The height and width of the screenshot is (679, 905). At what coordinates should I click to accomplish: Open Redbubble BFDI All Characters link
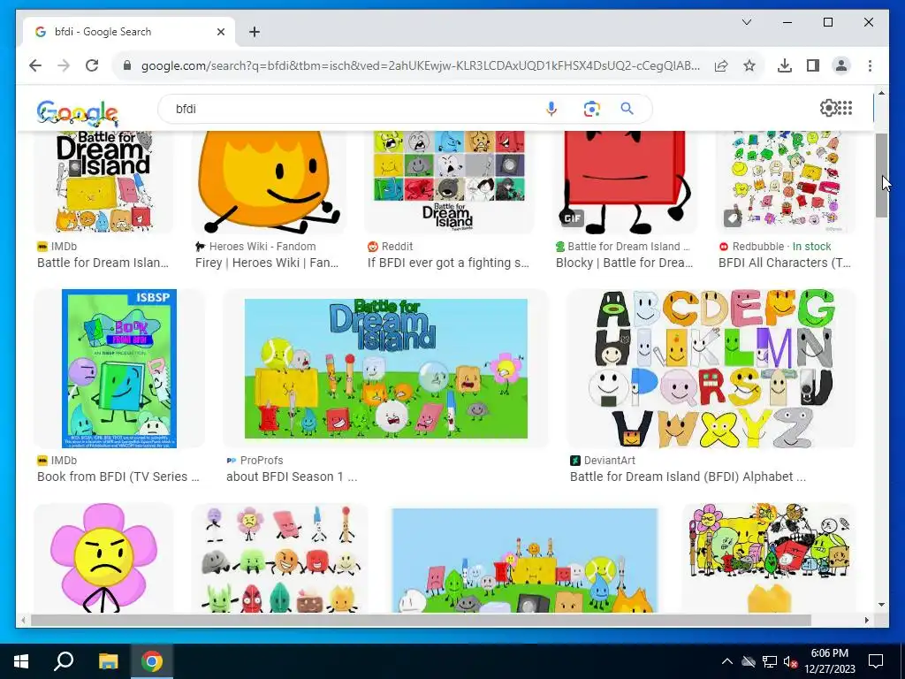[x=785, y=263]
